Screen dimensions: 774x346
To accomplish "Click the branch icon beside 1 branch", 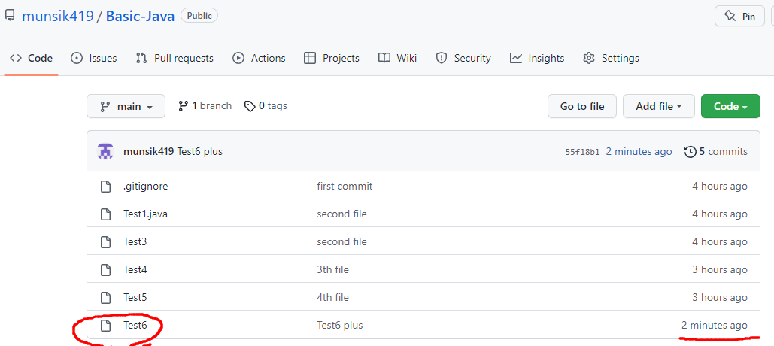I will [x=184, y=105].
